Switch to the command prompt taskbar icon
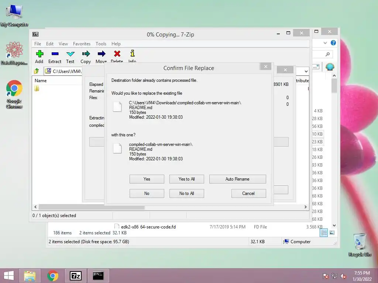 pyautogui.click(x=98, y=276)
